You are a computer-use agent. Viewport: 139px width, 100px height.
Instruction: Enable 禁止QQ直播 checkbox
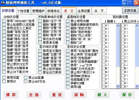pyautogui.click(x=25, y=78)
